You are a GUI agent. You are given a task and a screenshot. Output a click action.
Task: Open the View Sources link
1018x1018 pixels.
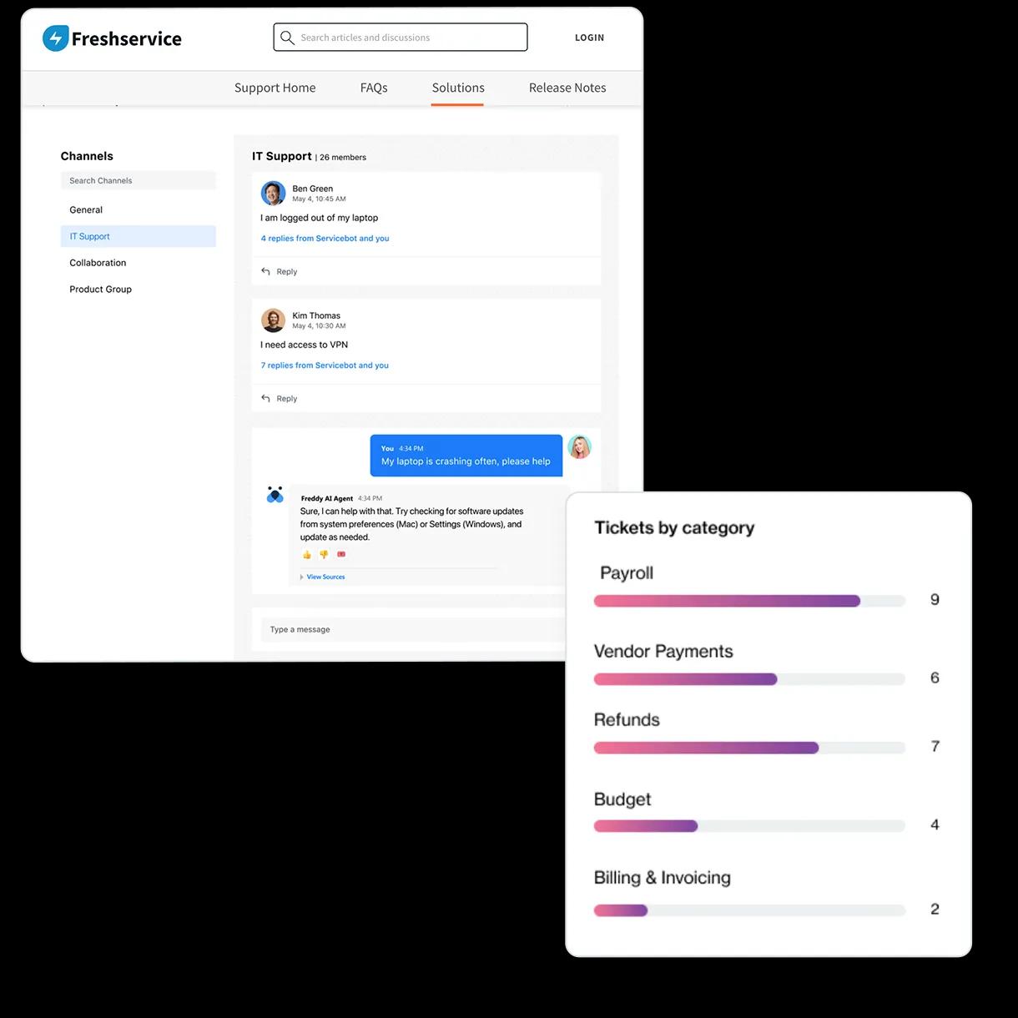pyautogui.click(x=325, y=577)
